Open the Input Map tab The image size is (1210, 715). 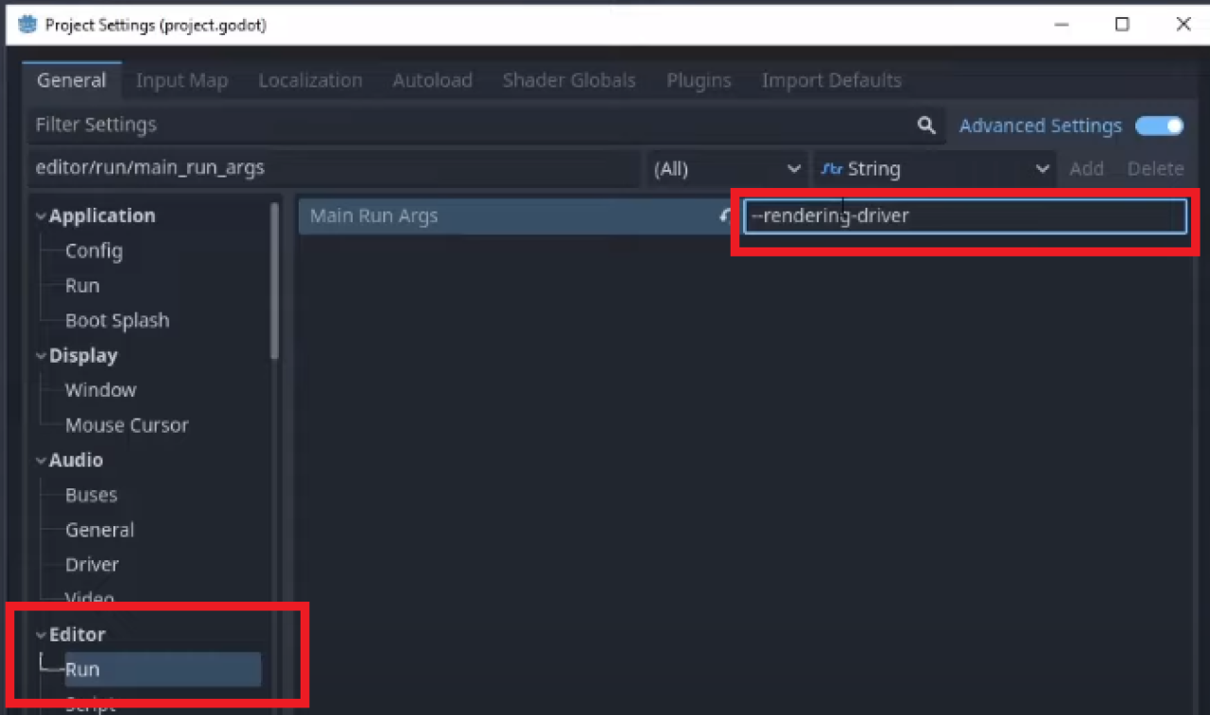181,80
